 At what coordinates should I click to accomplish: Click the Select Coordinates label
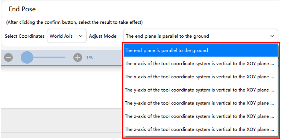(x=24, y=36)
